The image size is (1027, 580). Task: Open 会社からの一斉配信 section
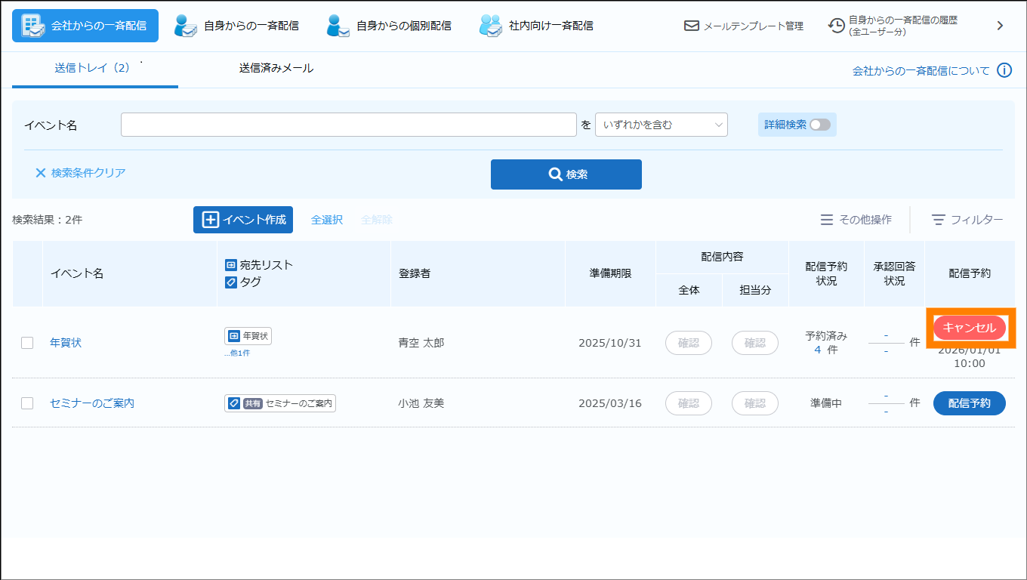85,26
